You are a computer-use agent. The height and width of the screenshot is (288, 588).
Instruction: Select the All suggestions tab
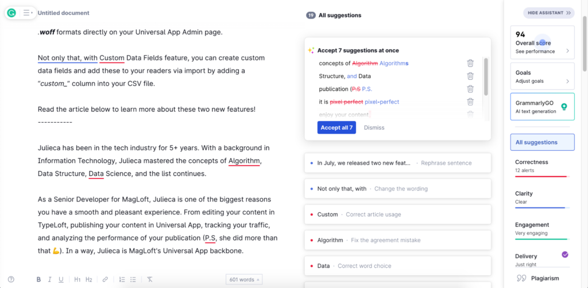point(542,142)
